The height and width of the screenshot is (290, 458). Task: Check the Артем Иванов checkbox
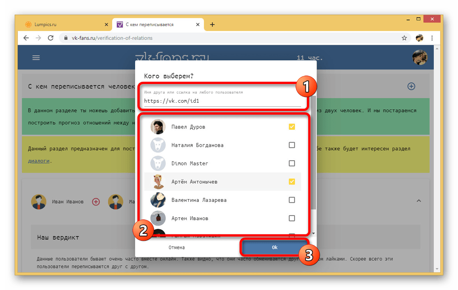[x=292, y=218]
